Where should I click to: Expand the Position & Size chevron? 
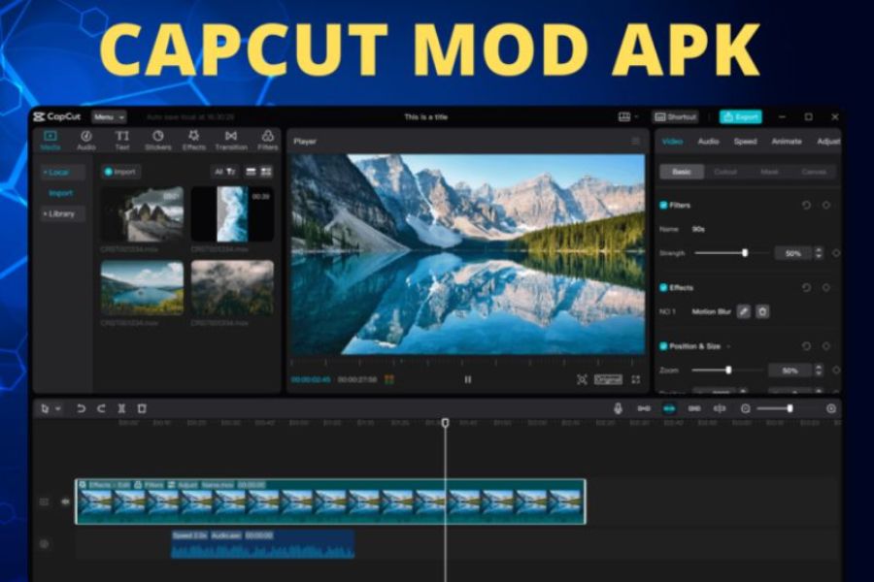point(728,347)
